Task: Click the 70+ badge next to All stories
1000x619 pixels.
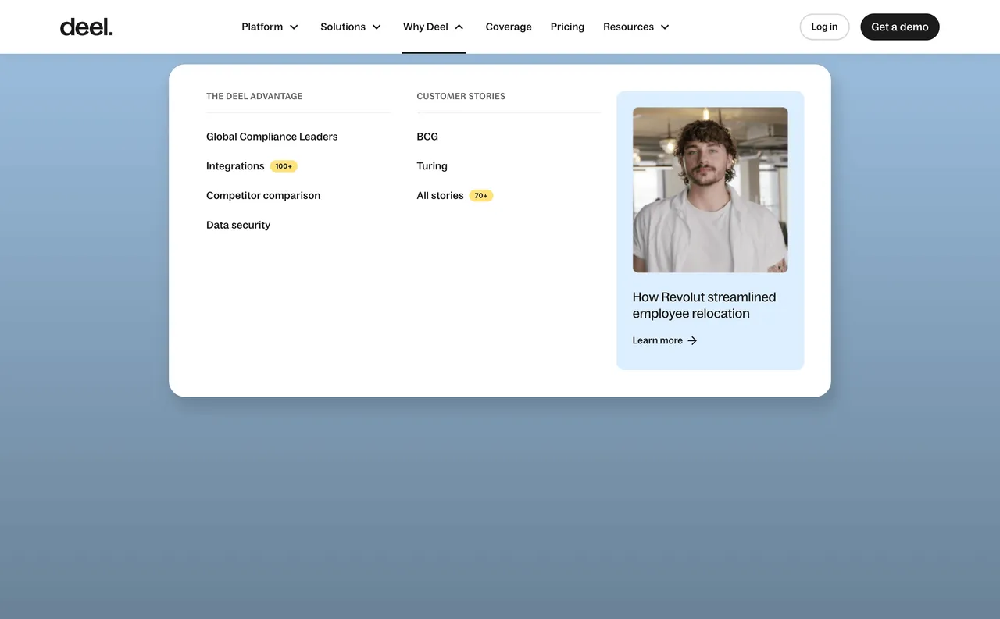Action: click(481, 196)
